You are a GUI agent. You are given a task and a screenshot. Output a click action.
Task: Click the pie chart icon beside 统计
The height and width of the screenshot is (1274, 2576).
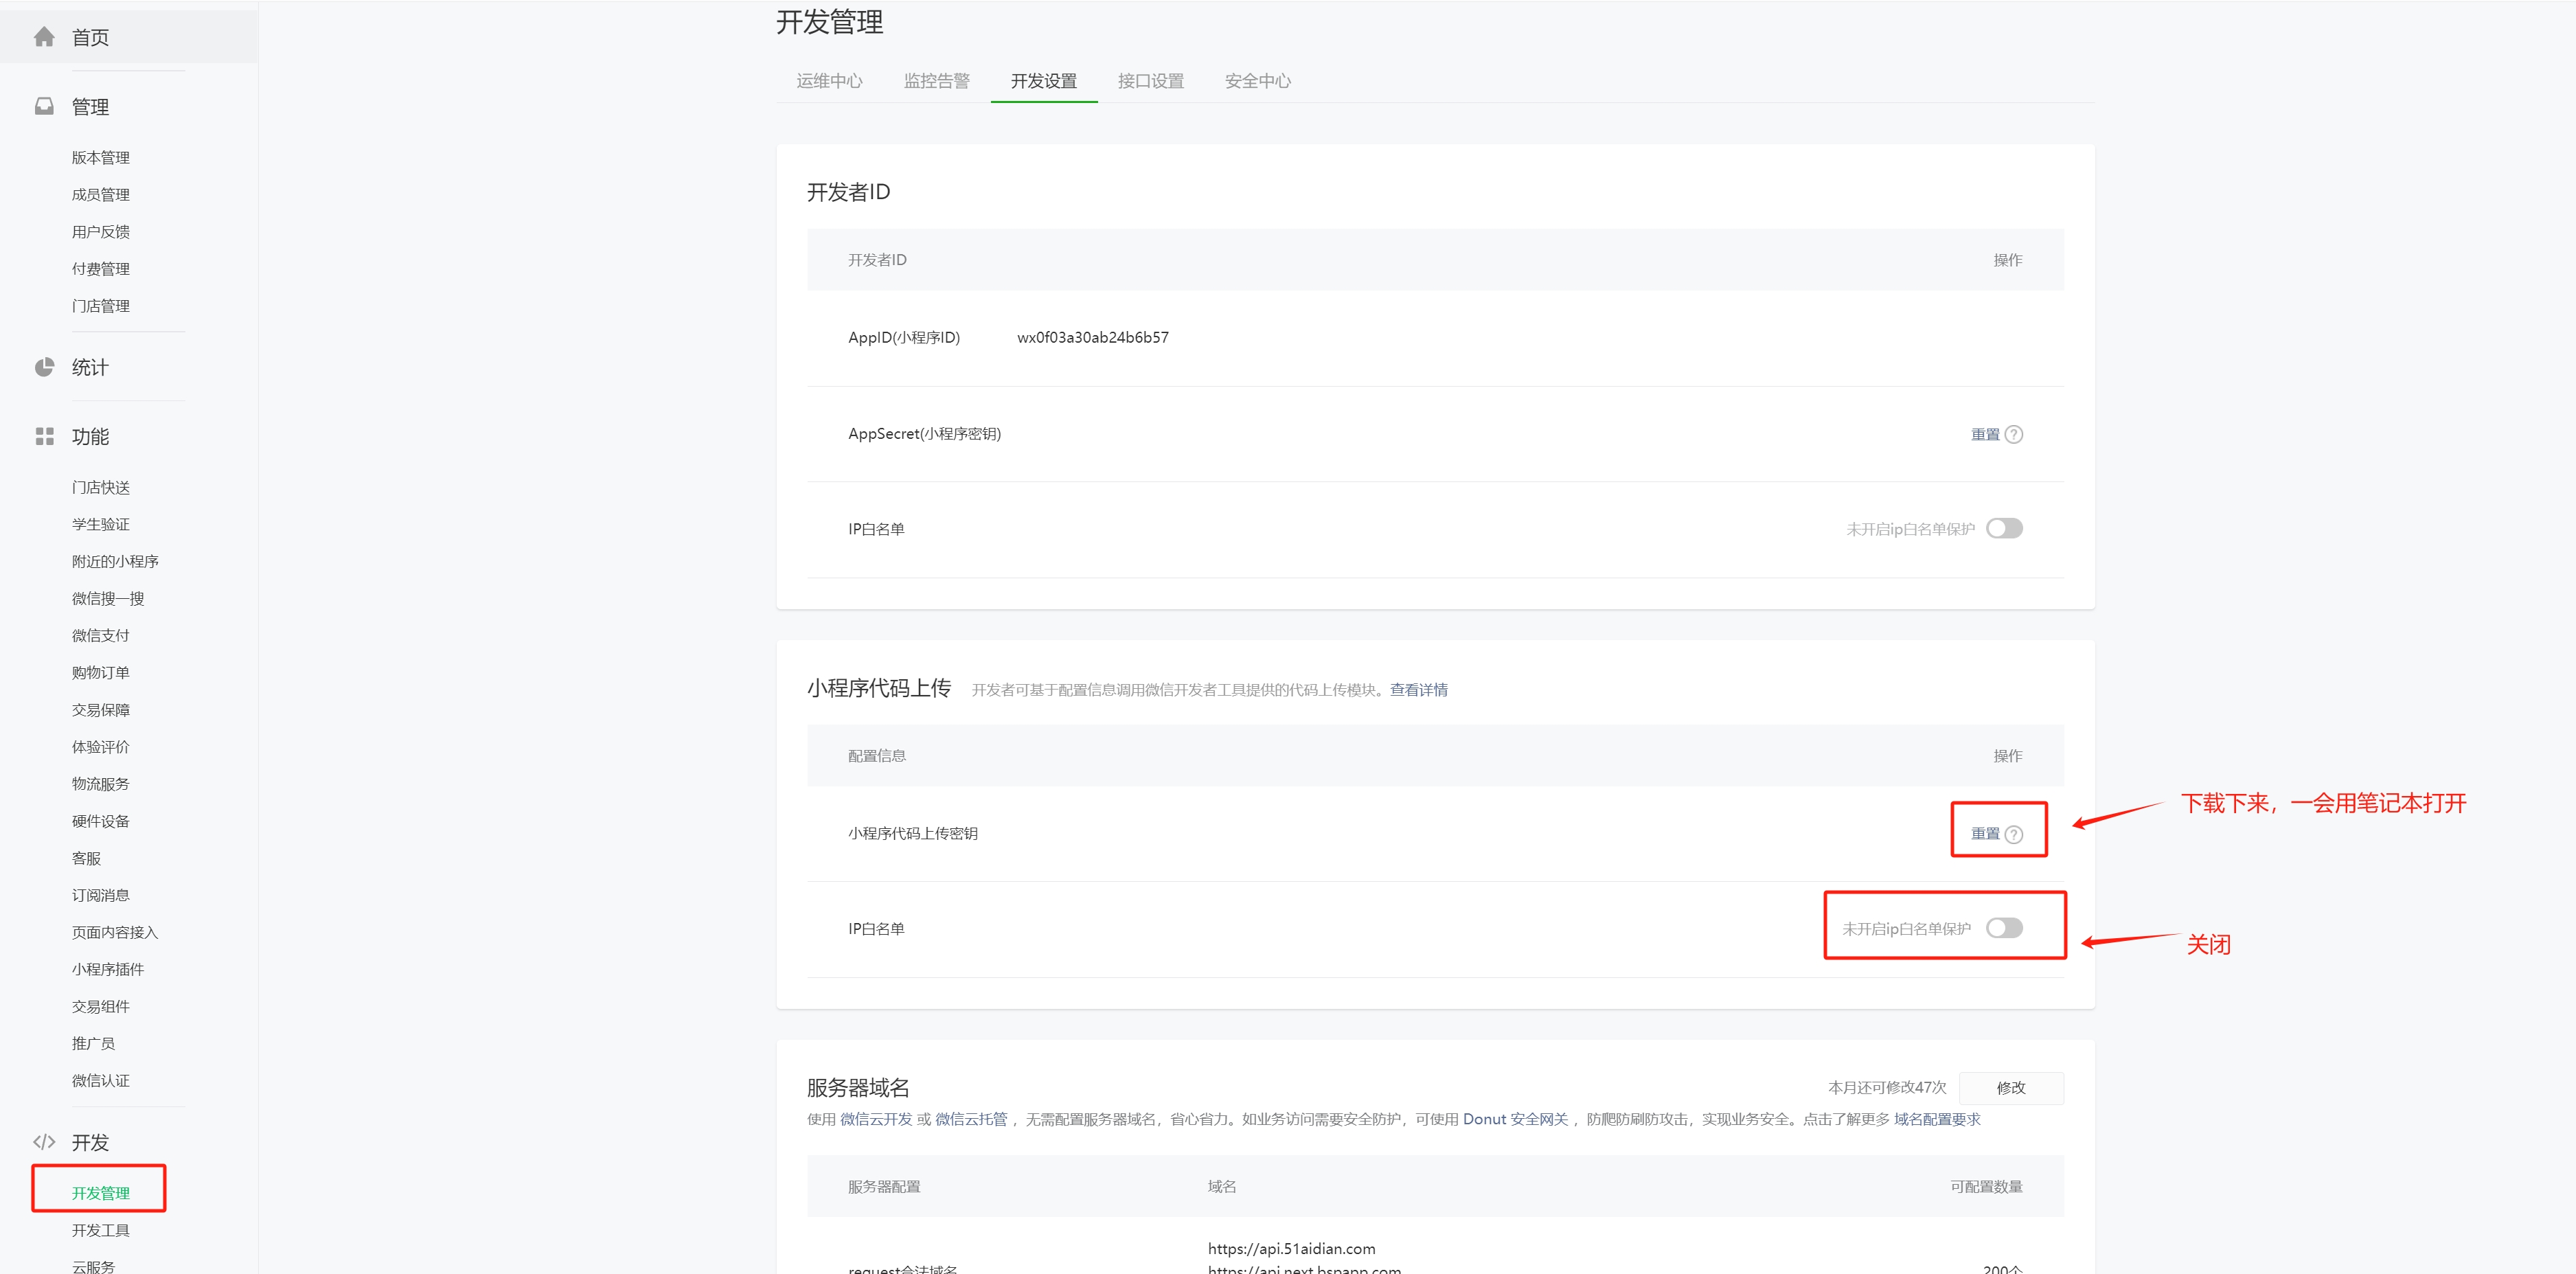tap(44, 367)
